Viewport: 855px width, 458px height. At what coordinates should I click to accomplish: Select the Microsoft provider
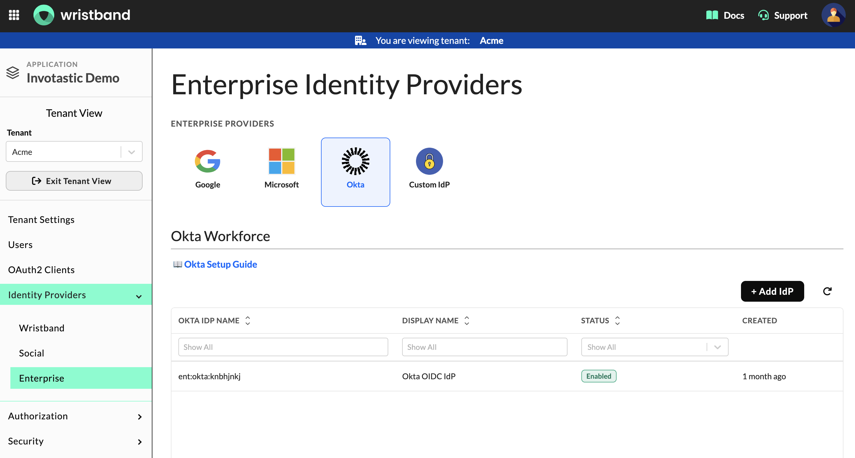point(281,172)
